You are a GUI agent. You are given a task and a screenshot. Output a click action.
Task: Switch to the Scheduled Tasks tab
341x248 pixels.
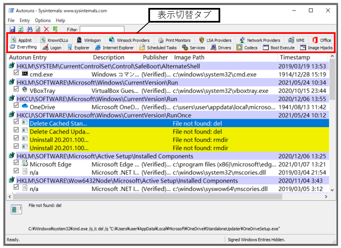tap(158, 47)
